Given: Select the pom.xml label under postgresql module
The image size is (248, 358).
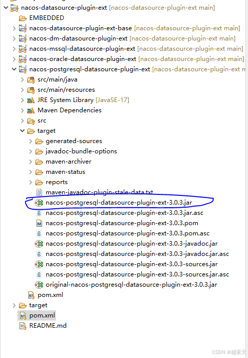Looking at the screenshot, I should tap(50, 295).
